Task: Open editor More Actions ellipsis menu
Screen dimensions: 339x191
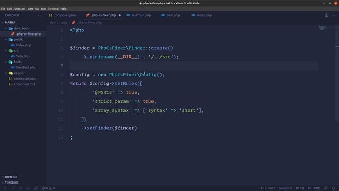Action: tap(333, 15)
